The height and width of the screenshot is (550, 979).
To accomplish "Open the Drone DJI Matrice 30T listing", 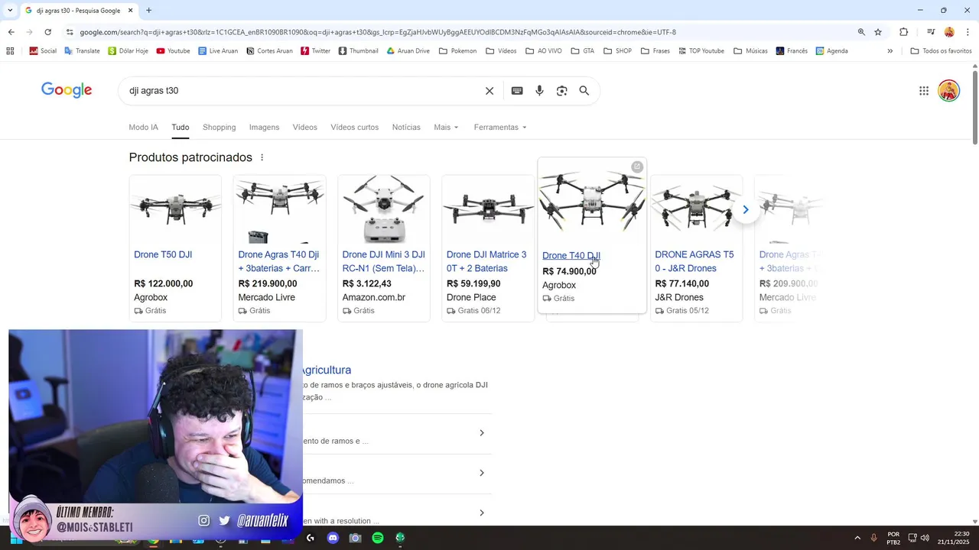I will click(486, 261).
